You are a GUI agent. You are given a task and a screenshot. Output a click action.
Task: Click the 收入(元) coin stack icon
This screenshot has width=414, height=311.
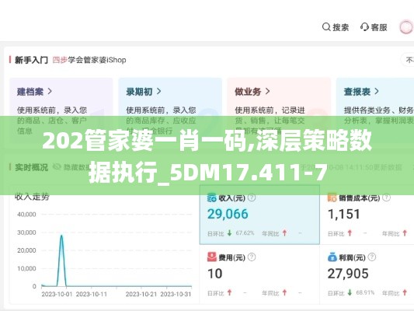point(212,197)
